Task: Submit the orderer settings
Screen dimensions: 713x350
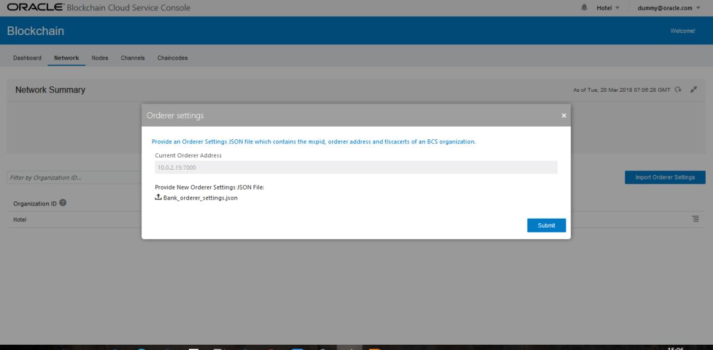Action: (547, 225)
